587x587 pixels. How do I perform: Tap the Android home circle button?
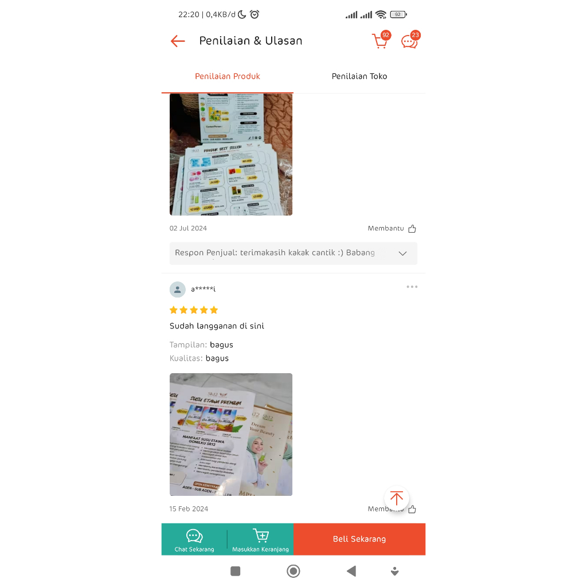(x=293, y=572)
